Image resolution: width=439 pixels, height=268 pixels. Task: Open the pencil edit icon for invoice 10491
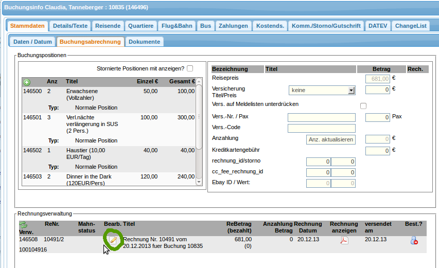pos(113,240)
